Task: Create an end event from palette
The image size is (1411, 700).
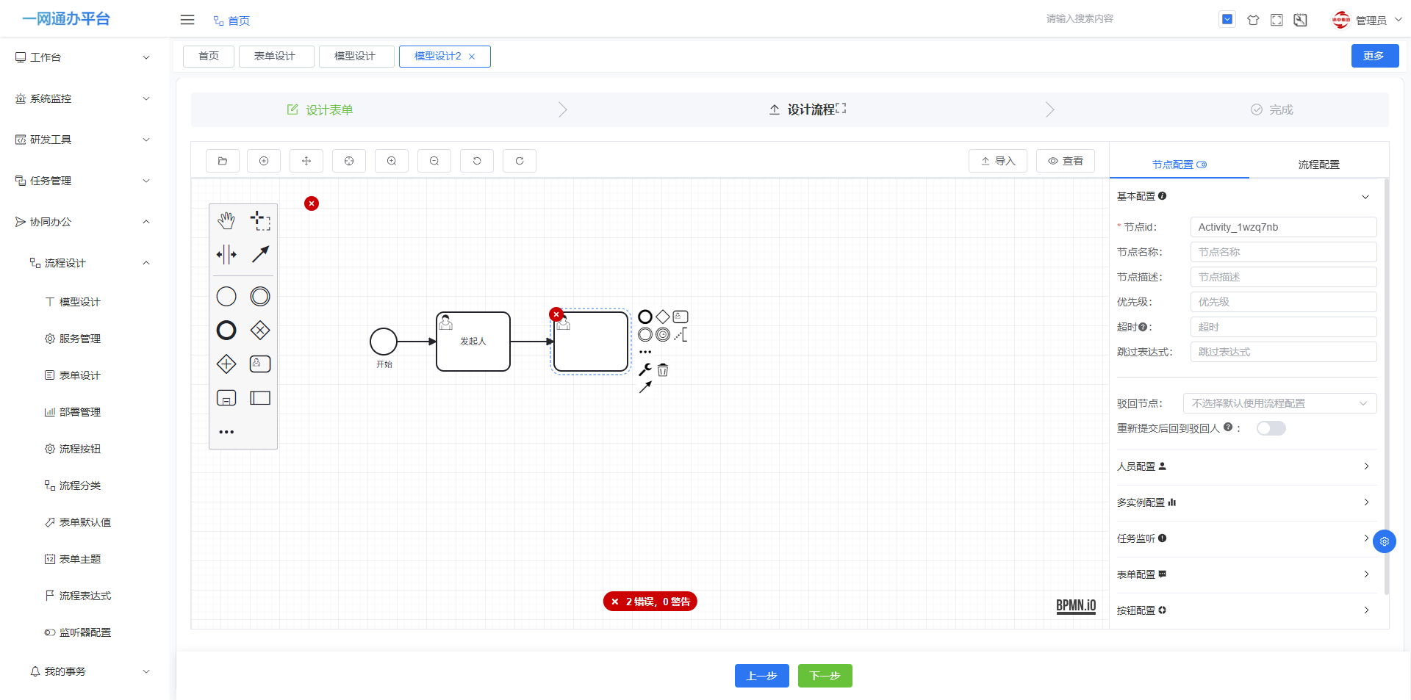Action: [226, 330]
